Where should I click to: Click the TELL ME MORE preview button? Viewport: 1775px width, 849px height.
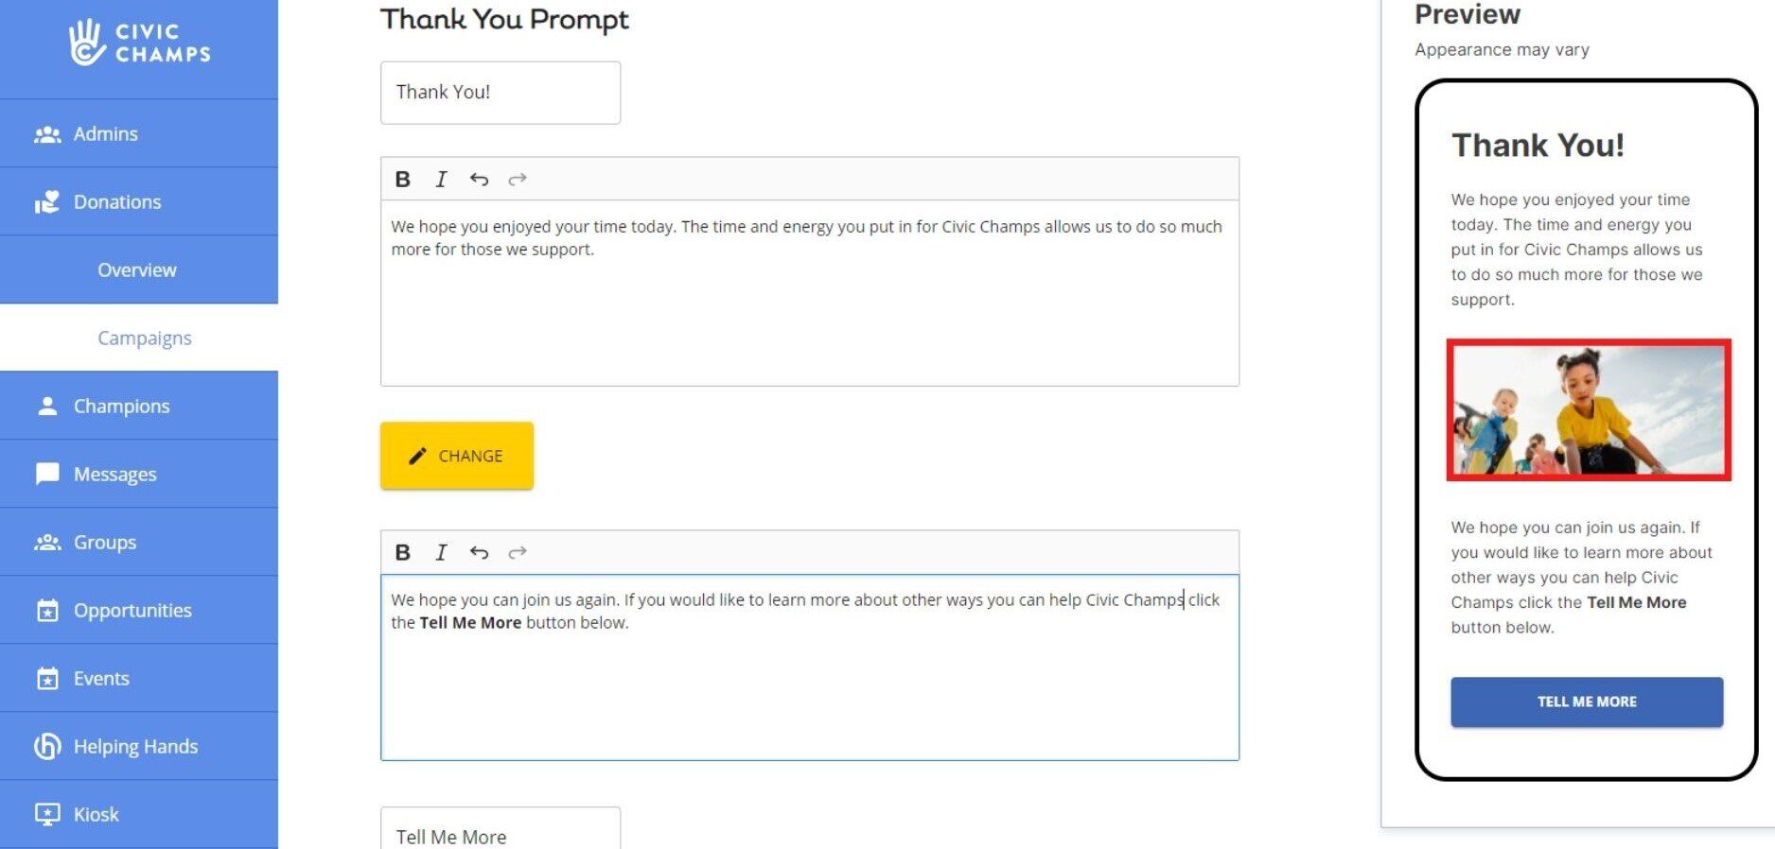pos(1586,702)
